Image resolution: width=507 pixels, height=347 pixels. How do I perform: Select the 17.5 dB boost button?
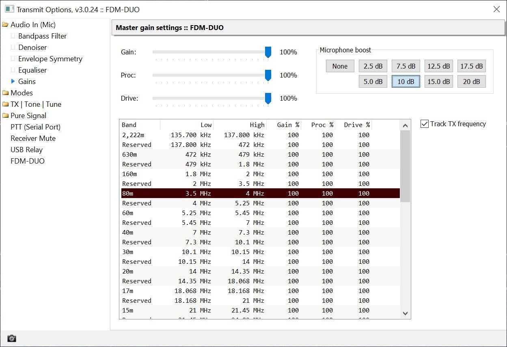pyautogui.click(x=472, y=66)
